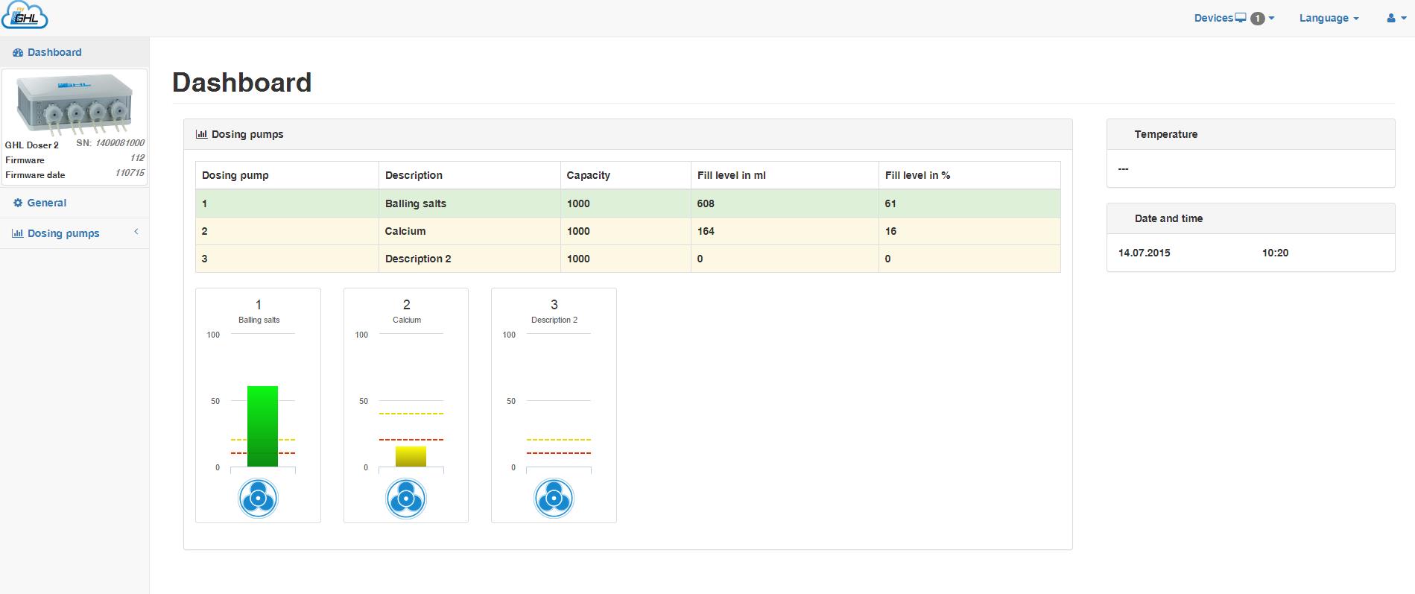Screen dimensions: 1415x594
Task: Click the user account icon
Action: point(1391,18)
